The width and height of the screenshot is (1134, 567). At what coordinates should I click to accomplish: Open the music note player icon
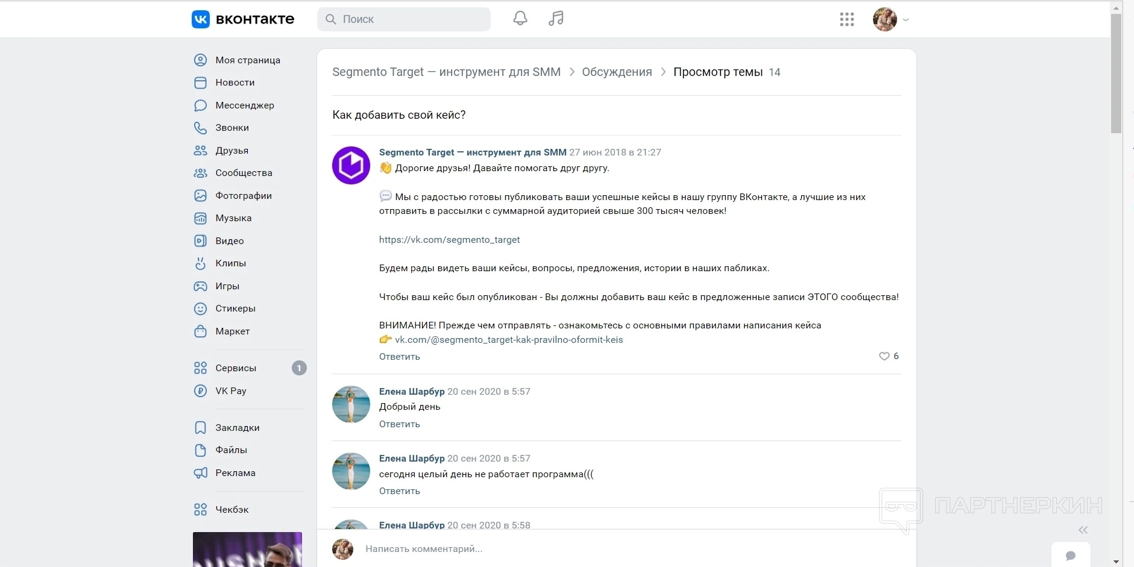pyautogui.click(x=556, y=19)
